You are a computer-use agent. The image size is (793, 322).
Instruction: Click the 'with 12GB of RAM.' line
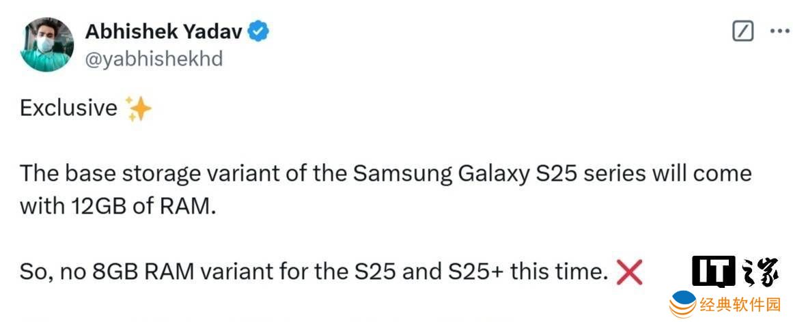coord(117,207)
